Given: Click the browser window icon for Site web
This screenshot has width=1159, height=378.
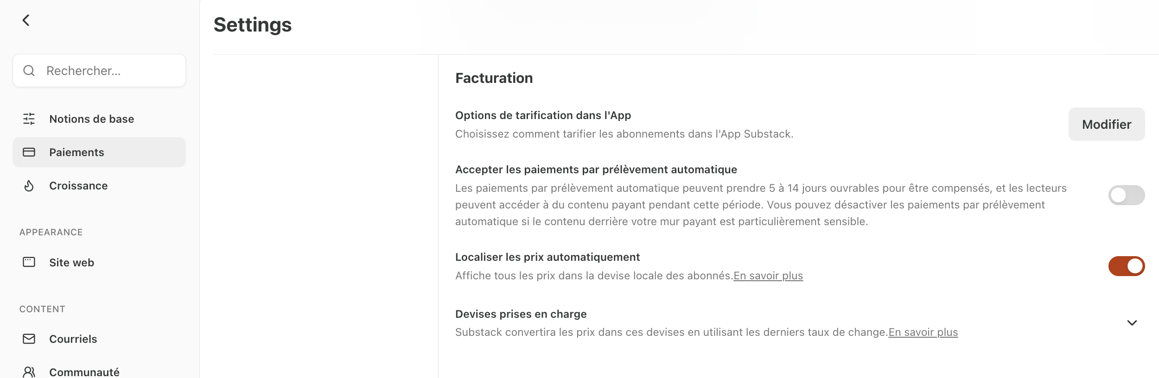Looking at the screenshot, I should coord(29,262).
